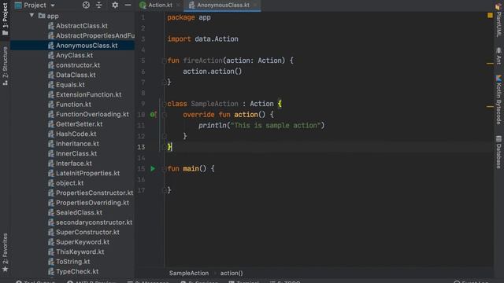Image resolution: width=504 pixels, height=283 pixels.
Task: Open the 1: Project tool window
Action: pos(5,19)
